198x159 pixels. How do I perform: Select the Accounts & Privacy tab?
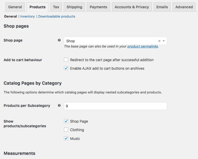point(132,7)
